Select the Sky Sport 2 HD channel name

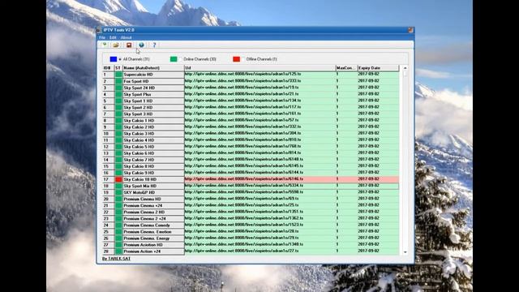138,108
